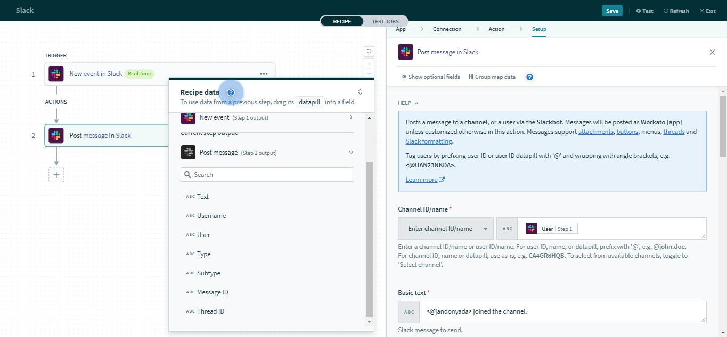Click the plus icon to add step
The height and width of the screenshot is (337, 727).
tap(56, 175)
